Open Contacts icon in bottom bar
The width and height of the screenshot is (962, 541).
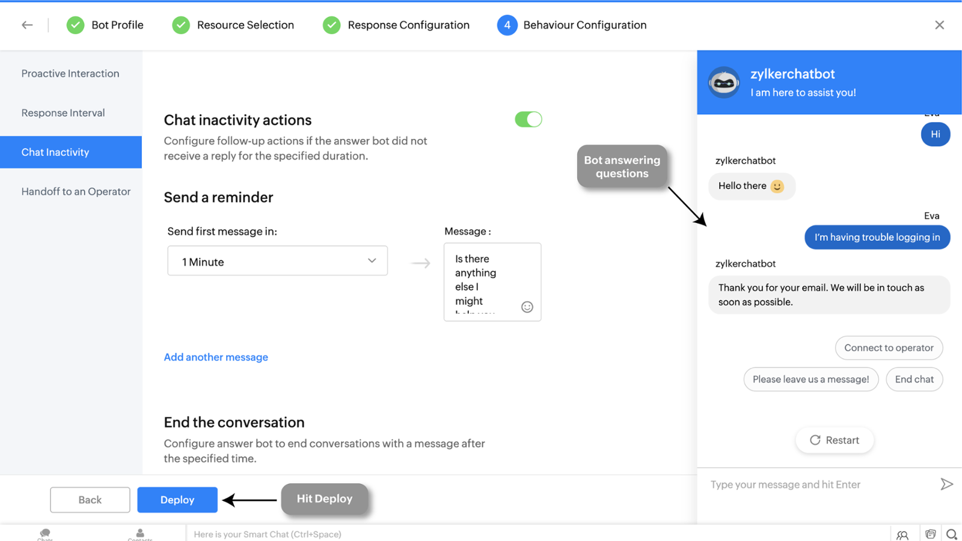140,534
